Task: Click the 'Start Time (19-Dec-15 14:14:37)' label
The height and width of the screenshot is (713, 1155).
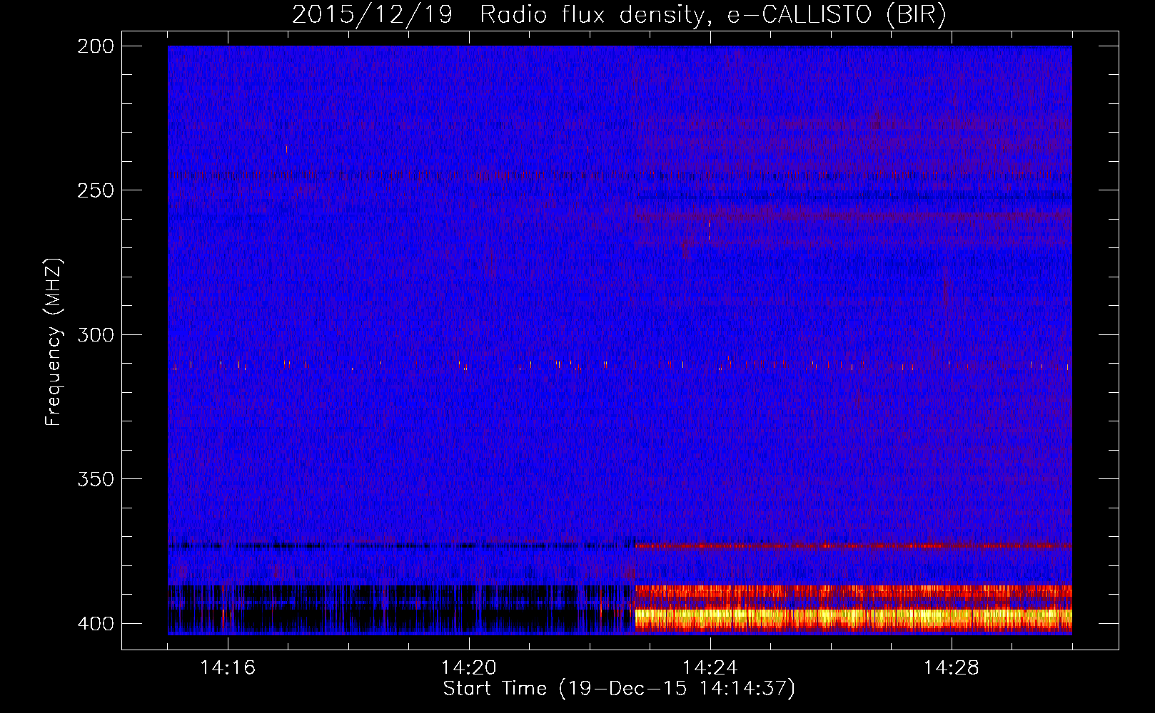Action: (x=619, y=689)
